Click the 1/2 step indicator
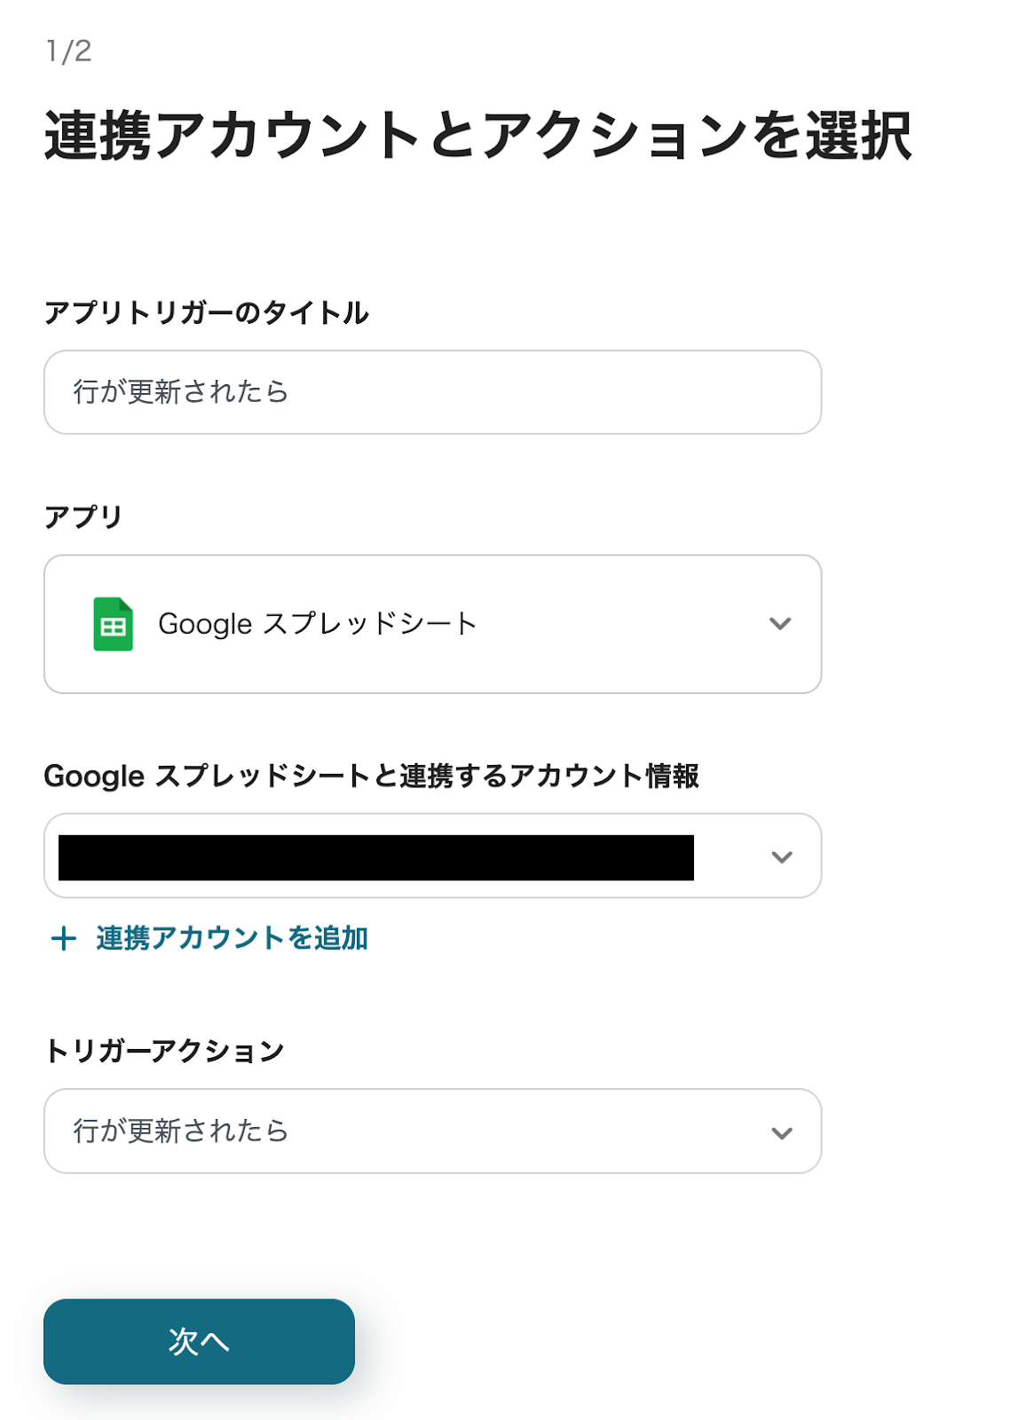 pyautogui.click(x=68, y=51)
